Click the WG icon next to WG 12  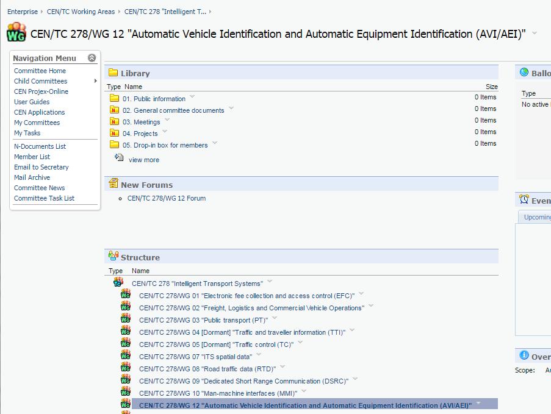click(x=126, y=404)
